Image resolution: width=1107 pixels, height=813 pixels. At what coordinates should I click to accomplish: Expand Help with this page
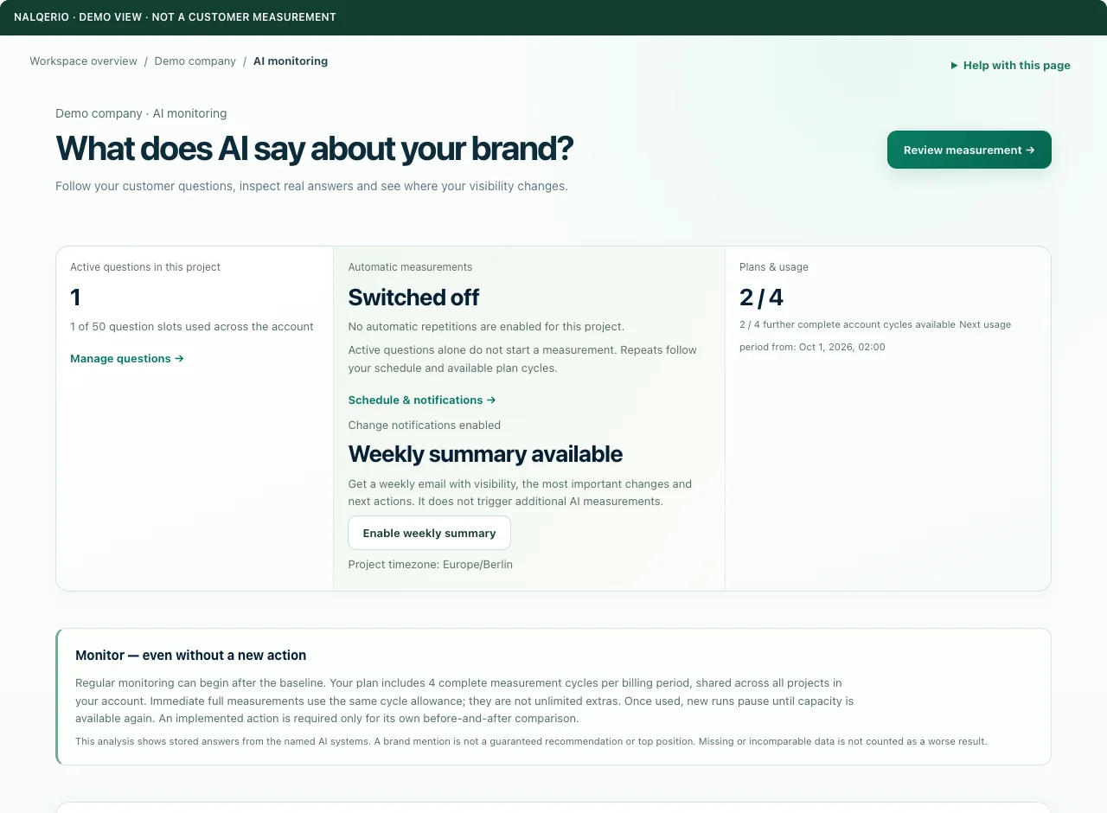1010,66
